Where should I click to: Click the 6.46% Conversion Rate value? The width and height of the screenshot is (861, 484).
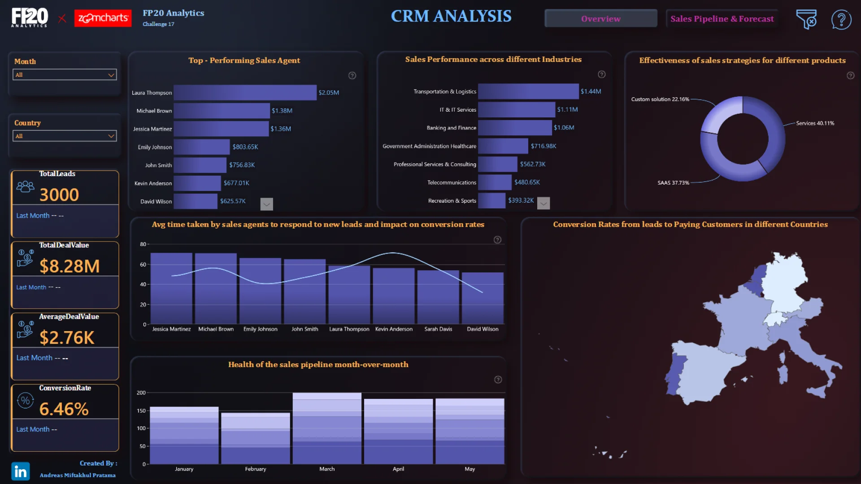pos(64,409)
